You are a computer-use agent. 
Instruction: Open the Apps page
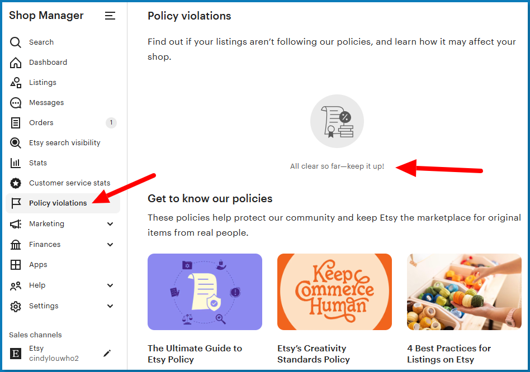[x=38, y=265]
